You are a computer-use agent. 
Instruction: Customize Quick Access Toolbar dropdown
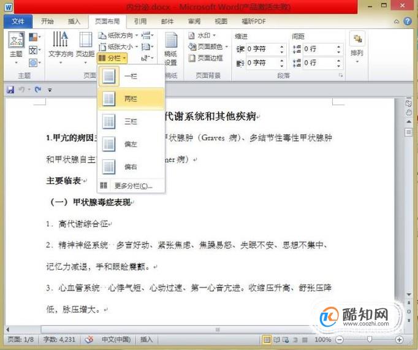(x=50, y=90)
